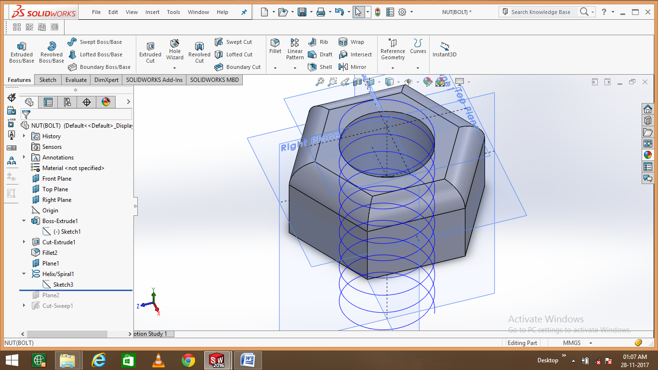Click the Undo button
The height and width of the screenshot is (370, 658).
tap(338, 12)
